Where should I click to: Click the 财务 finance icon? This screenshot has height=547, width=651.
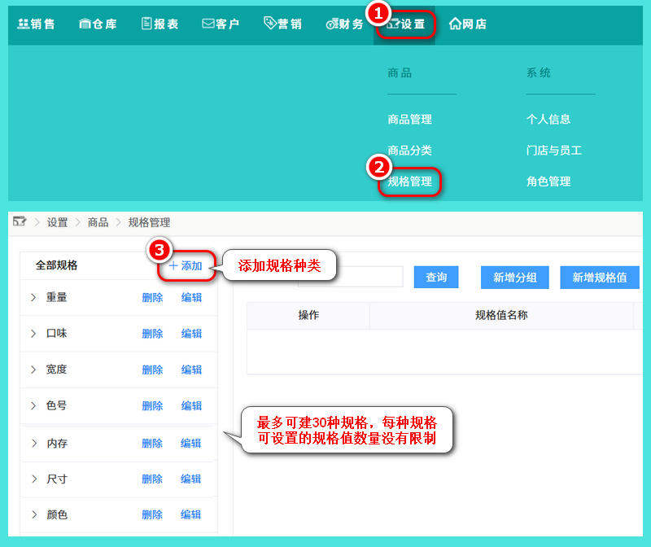pyautogui.click(x=331, y=25)
